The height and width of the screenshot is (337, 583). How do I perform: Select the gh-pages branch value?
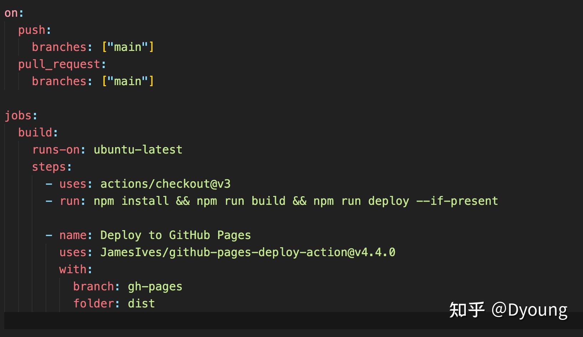[x=155, y=286]
